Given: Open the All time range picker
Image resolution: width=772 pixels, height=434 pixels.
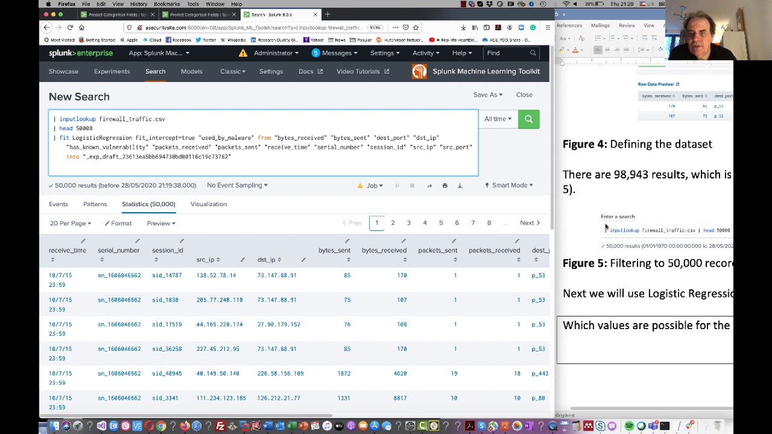Looking at the screenshot, I should point(498,119).
